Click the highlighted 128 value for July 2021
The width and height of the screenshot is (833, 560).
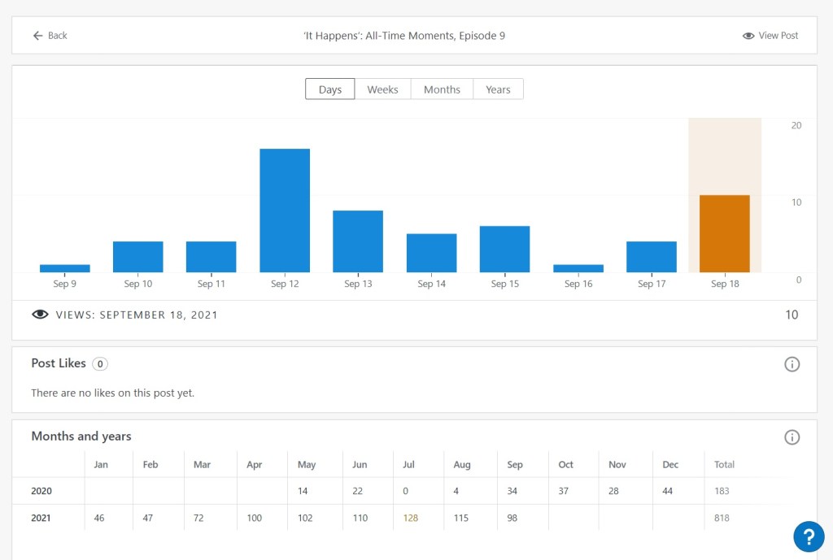[410, 518]
